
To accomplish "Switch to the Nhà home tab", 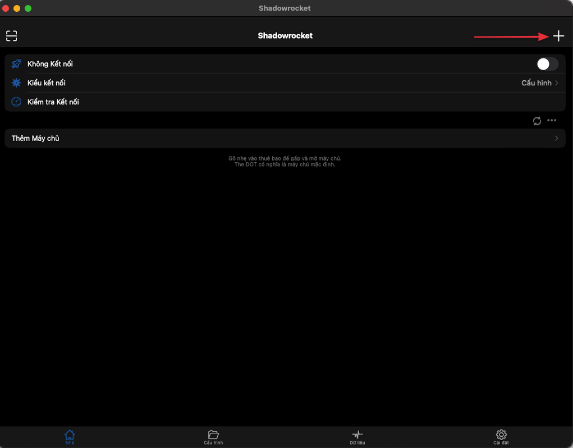I will tap(70, 437).
